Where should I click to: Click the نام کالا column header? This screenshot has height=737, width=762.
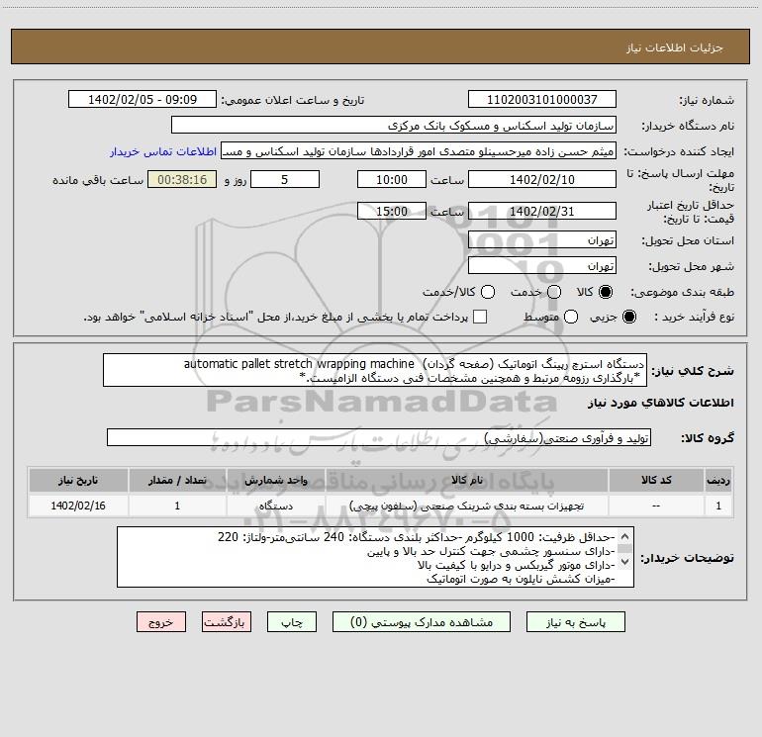click(466, 480)
